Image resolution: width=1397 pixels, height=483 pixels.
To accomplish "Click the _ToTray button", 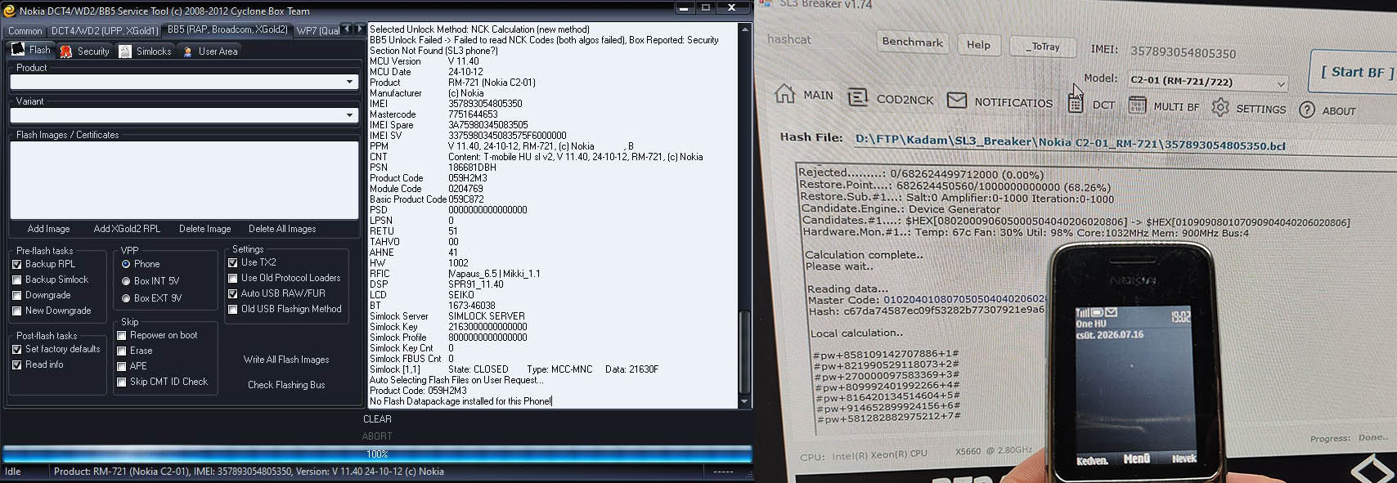I will click(1042, 47).
